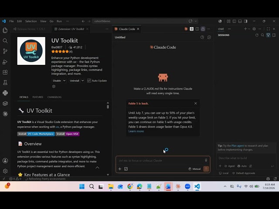This screenshot has height=209, width=279.
Task: Customize layout icon in title bar
Action: tap(228, 21)
